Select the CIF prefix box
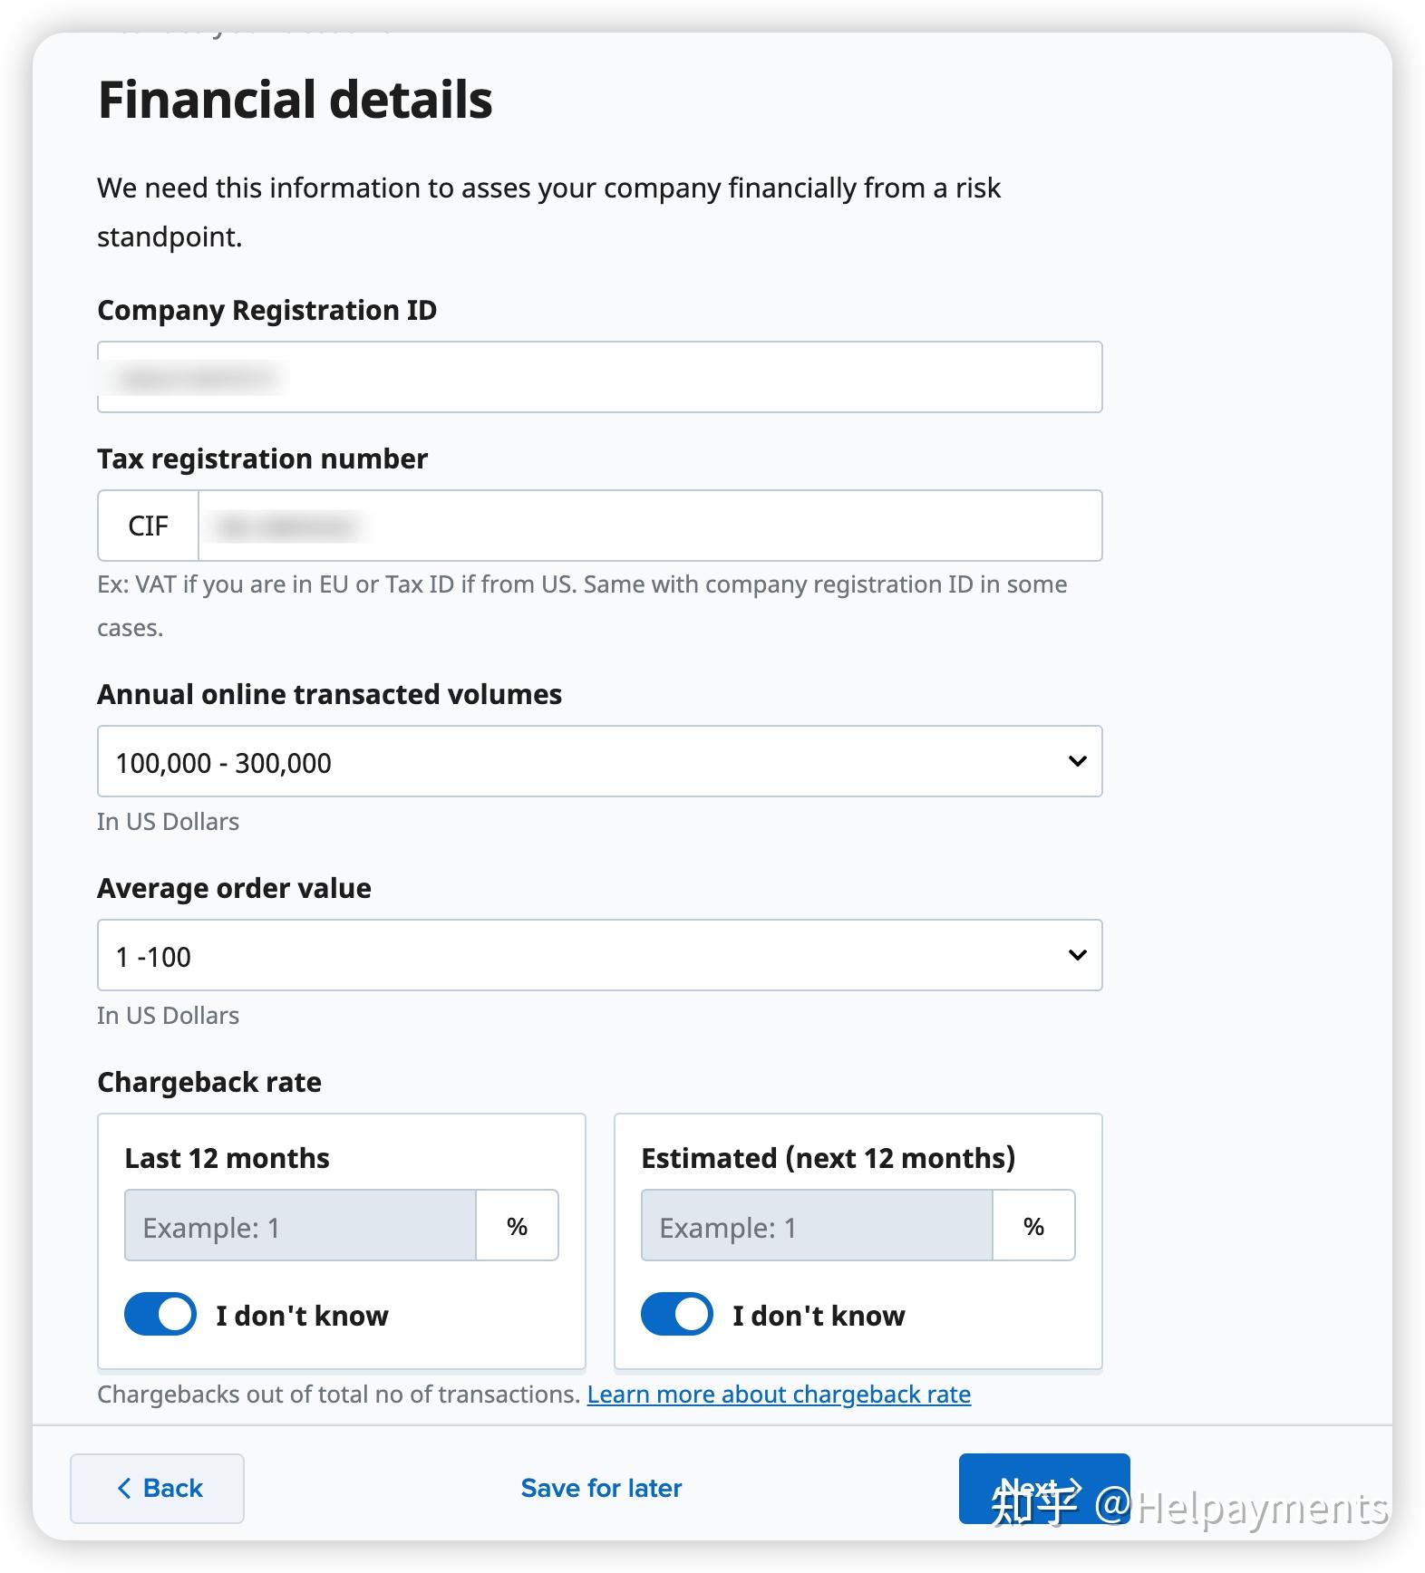Screen dimensions: 1425x1573 click(148, 526)
